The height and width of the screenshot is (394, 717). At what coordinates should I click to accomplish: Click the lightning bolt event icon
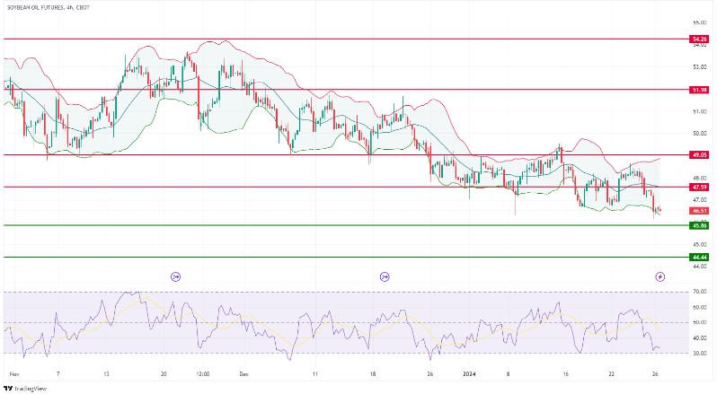click(660, 276)
